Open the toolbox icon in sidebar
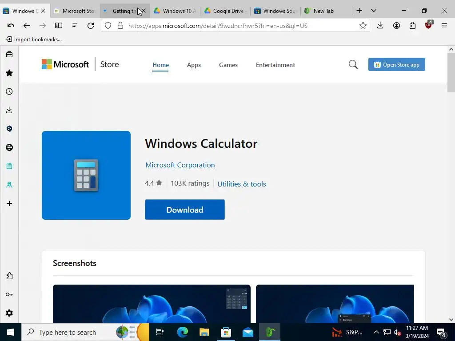Viewport: 455px width, 341px height. (9, 54)
